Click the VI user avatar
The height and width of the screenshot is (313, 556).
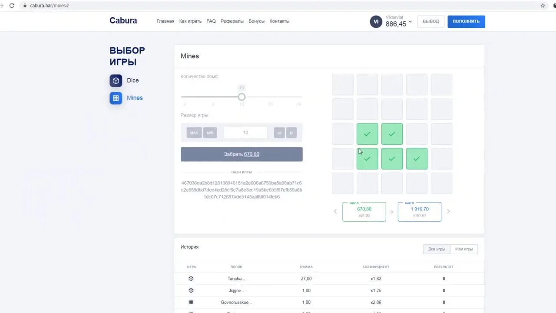pyautogui.click(x=376, y=21)
